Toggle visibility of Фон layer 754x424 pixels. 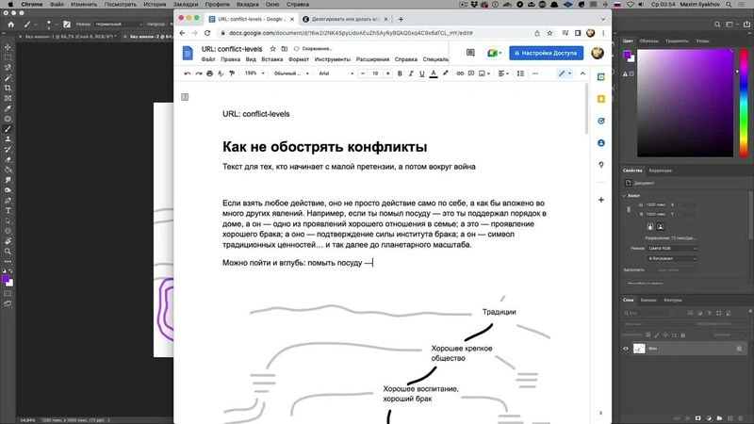tap(626, 349)
